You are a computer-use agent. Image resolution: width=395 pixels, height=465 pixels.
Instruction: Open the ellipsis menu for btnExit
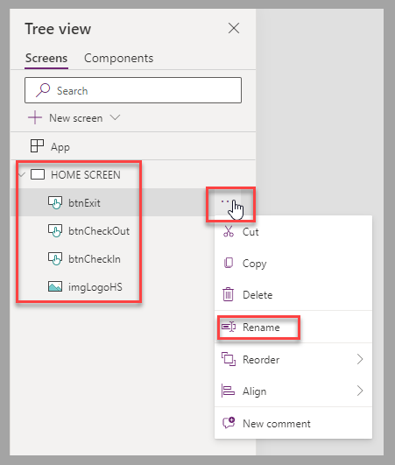(x=225, y=201)
